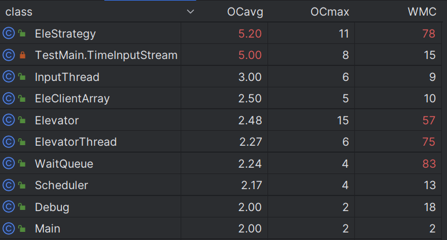Click the class icon next to Scheduler
The height and width of the screenshot is (240, 447).
8,185
